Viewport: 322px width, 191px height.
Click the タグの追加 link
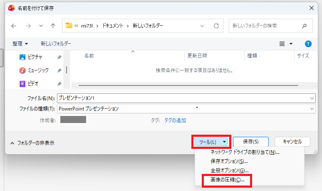(x=175, y=120)
